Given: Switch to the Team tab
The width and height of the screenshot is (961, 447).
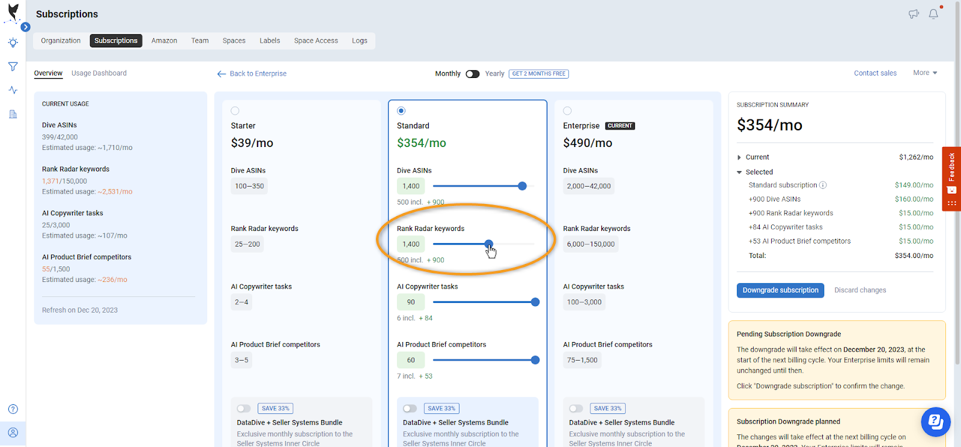Looking at the screenshot, I should pyautogui.click(x=200, y=41).
